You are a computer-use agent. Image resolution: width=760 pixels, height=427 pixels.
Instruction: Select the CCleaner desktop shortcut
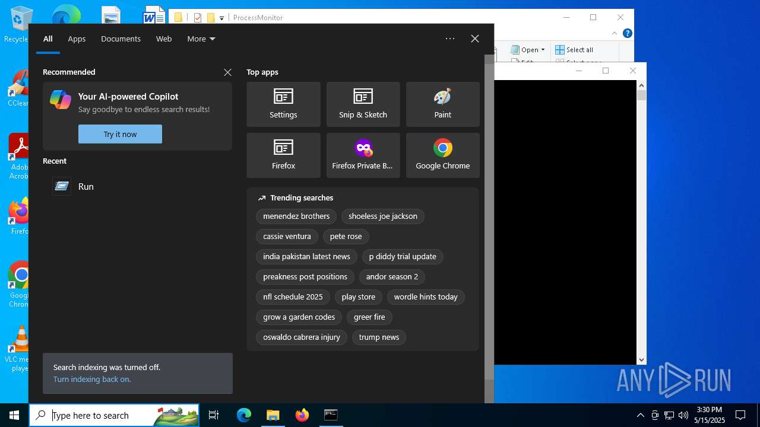point(18,88)
